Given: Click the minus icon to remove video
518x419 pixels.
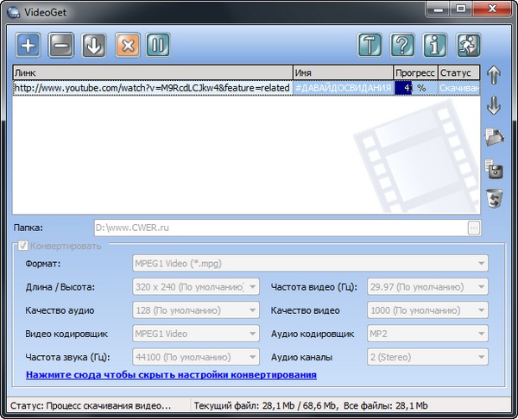Looking at the screenshot, I should coord(61,45).
